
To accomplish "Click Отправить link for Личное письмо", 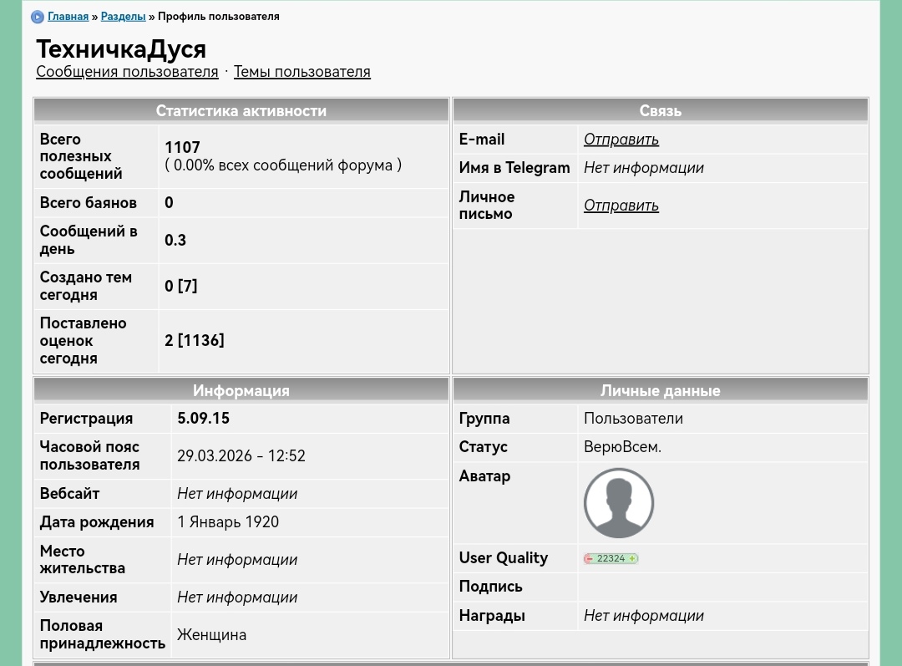I will [621, 206].
